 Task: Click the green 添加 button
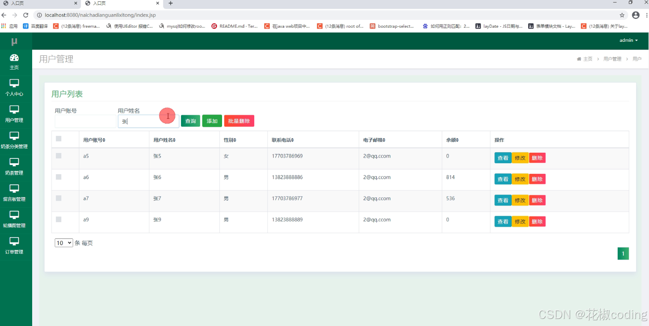[212, 121]
